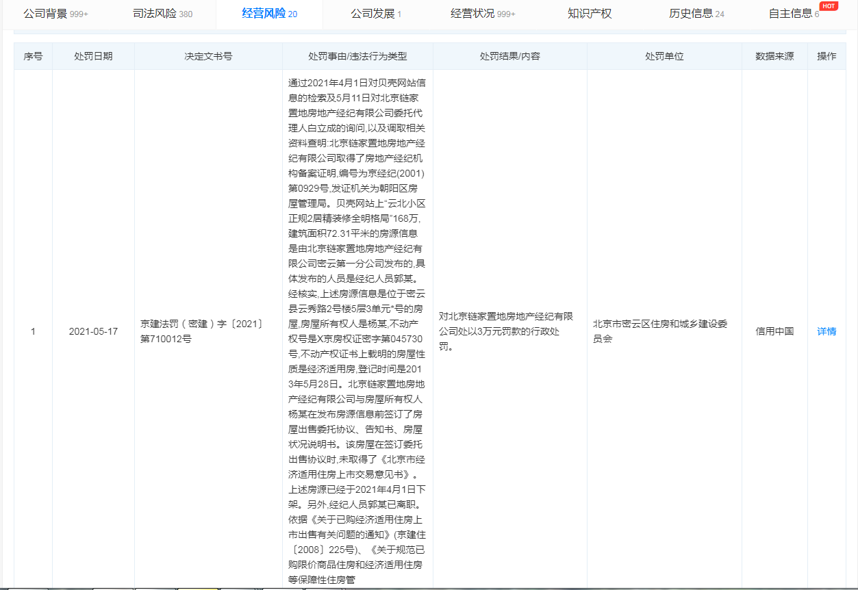The image size is (858, 590).
Task: Click the 处罚日期 column header
Action: (93, 56)
